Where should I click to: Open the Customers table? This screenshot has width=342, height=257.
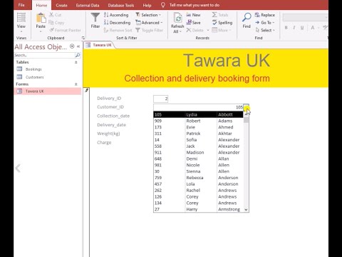pyautogui.click(x=35, y=77)
